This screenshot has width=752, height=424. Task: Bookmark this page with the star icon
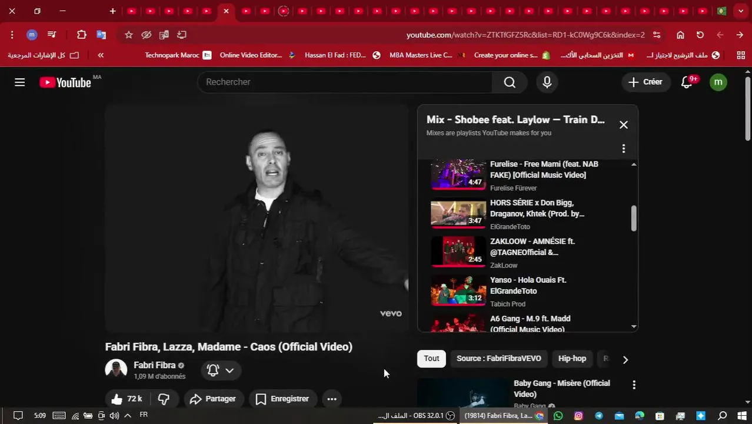pyautogui.click(x=128, y=35)
